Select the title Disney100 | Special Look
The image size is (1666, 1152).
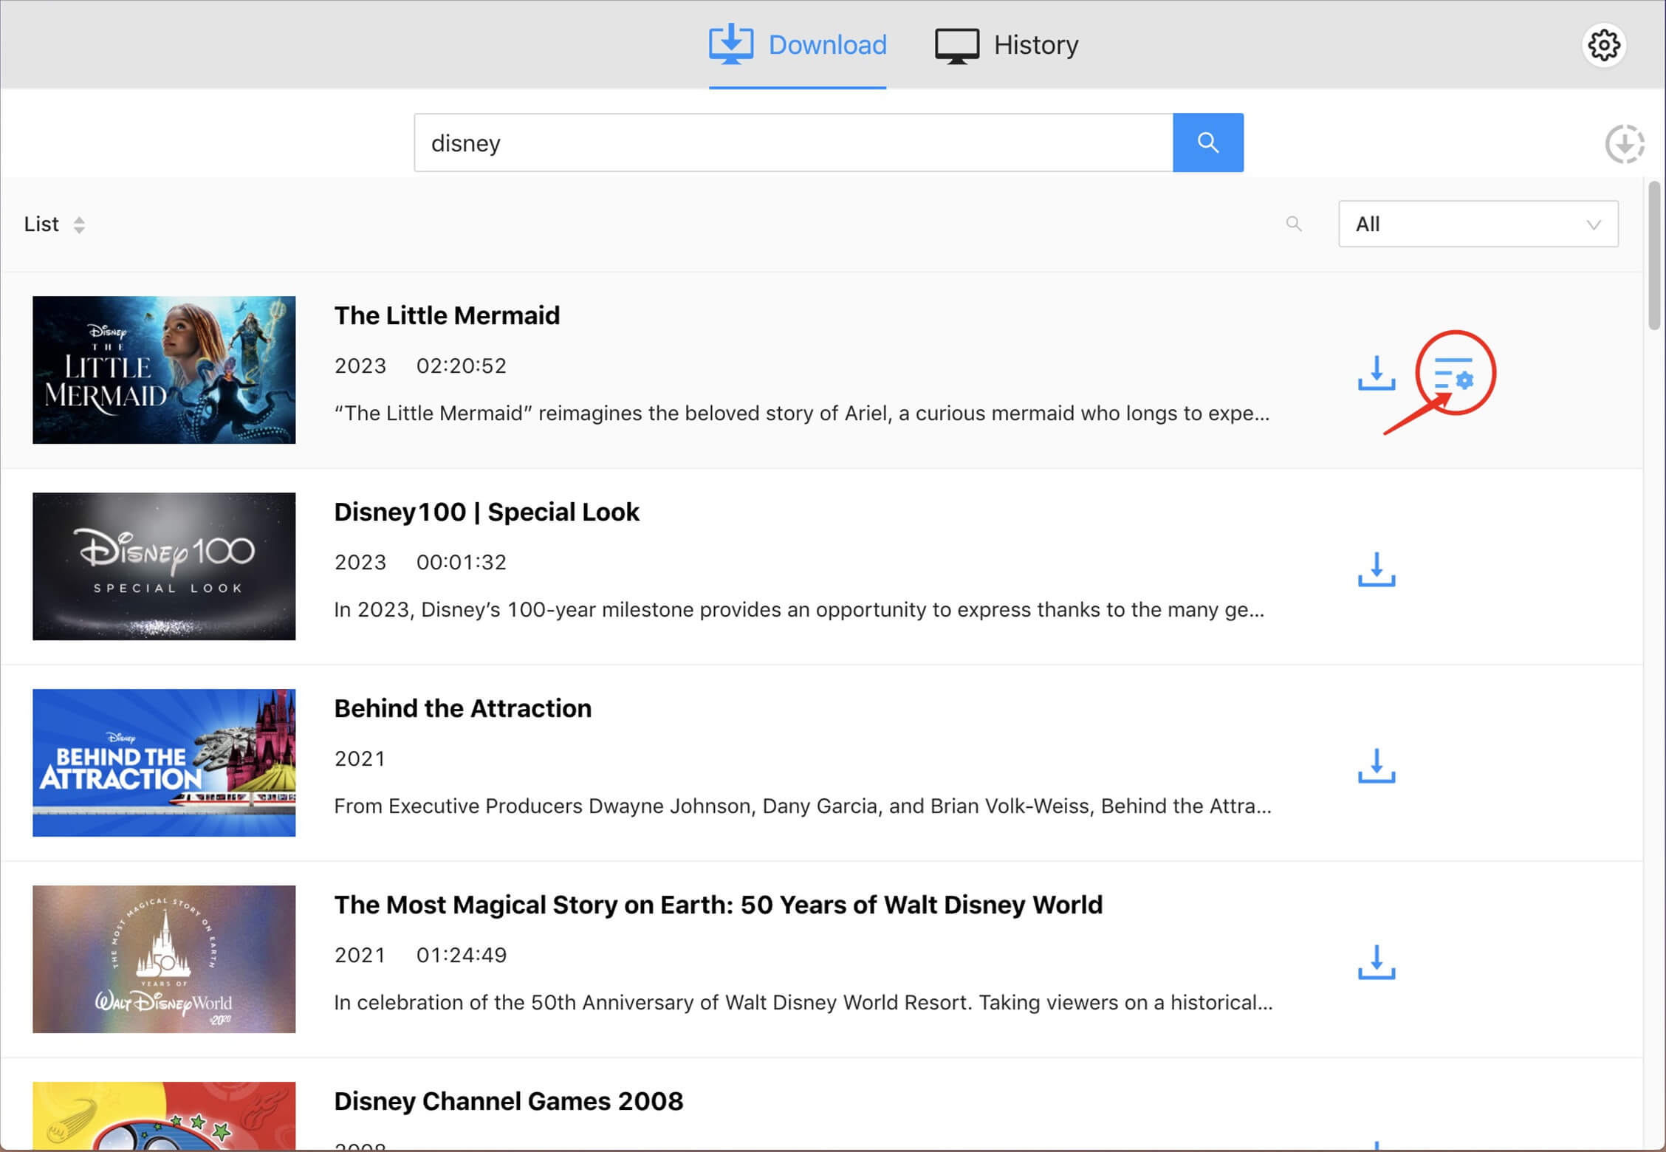(487, 512)
